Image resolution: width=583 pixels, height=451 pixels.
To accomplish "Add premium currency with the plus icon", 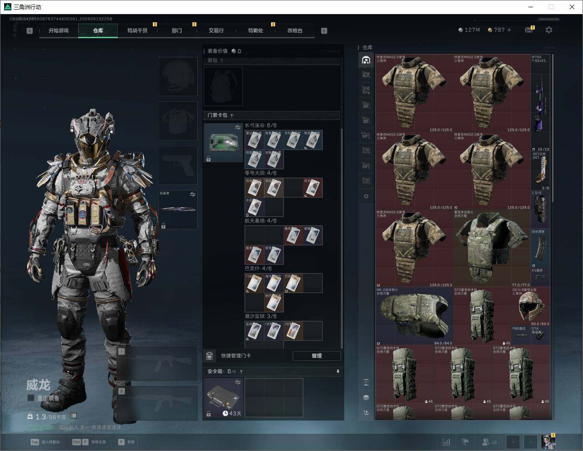I will click(x=509, y=30).
